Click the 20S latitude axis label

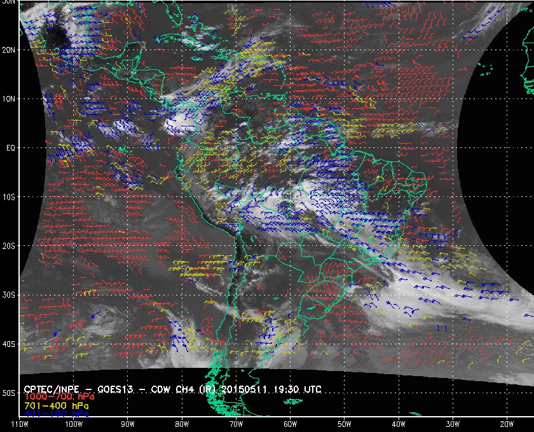click(8, 246)
